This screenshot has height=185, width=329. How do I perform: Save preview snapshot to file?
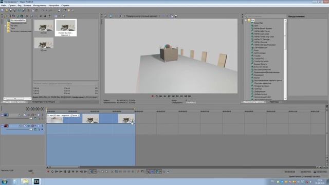click(x=176, y=16)
